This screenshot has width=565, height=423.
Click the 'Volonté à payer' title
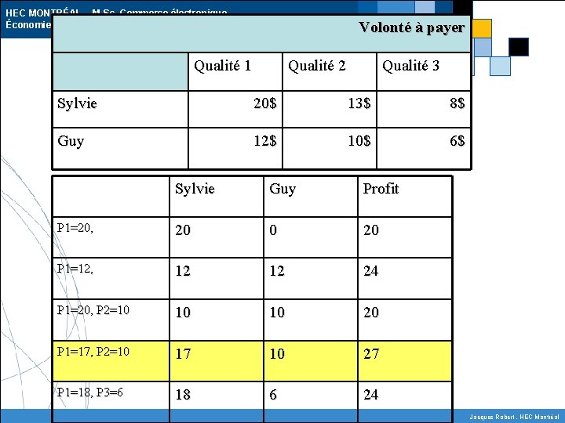tap(411, 27)
